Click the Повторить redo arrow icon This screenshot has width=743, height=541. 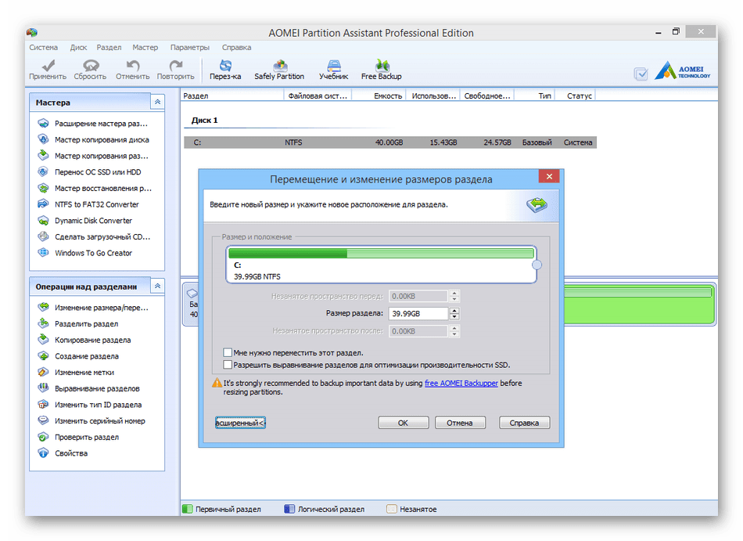[176, 65]
